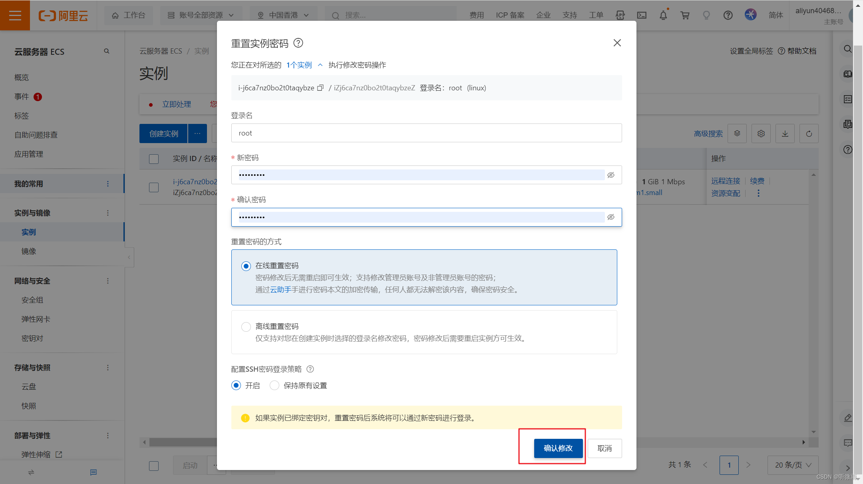Copy the instance ID i-j6ca7nz0bo2t0taqybze
Screen dimensions: 863x484
(320, 88)
